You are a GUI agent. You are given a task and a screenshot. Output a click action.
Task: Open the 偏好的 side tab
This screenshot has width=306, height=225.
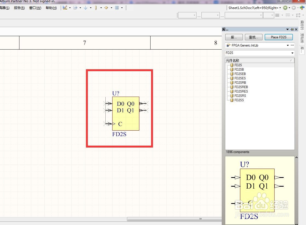(x=302, y=25)
